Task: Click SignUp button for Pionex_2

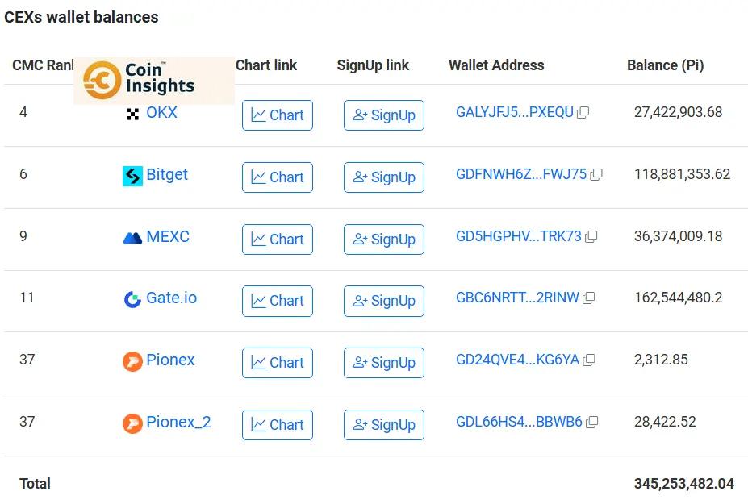Action: 383,425
